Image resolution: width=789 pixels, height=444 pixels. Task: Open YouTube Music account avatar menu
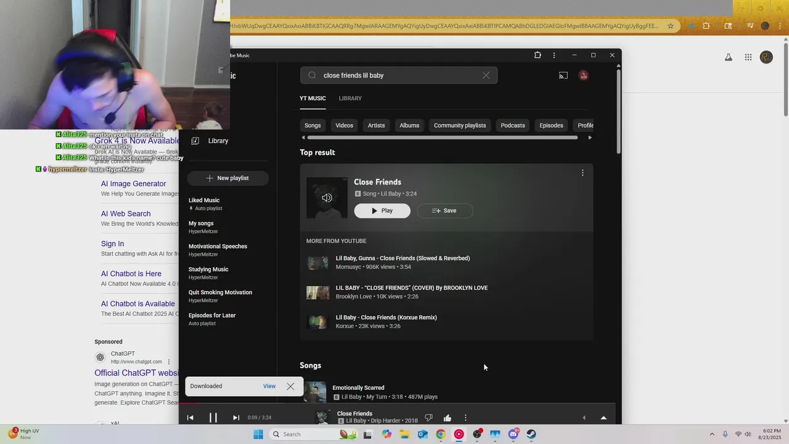pyautogui.click(x=583, y=75)
